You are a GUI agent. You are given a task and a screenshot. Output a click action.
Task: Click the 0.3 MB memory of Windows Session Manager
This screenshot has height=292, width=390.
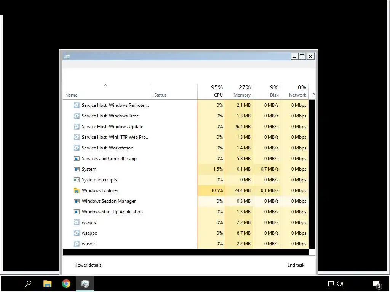(x=243, y=201)
